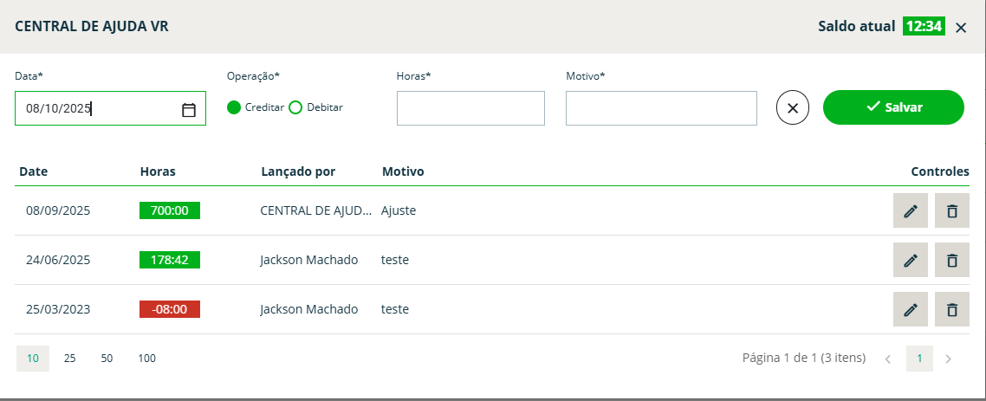Delete the 25/03/2023 entry with -08:00 hours
986x401 pixels.
[x=951, y=309]
